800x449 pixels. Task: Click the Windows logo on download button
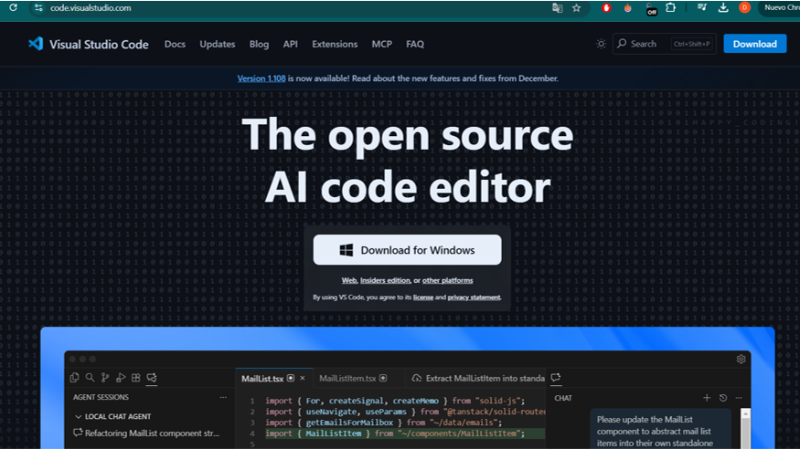(x=347, y=250)
